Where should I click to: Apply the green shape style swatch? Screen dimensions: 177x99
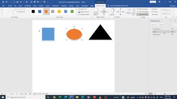(x=72, y=12)
